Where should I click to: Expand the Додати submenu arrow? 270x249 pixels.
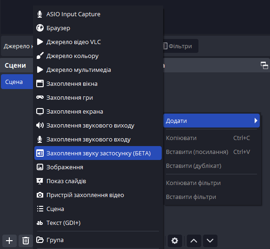pos(256,121)
